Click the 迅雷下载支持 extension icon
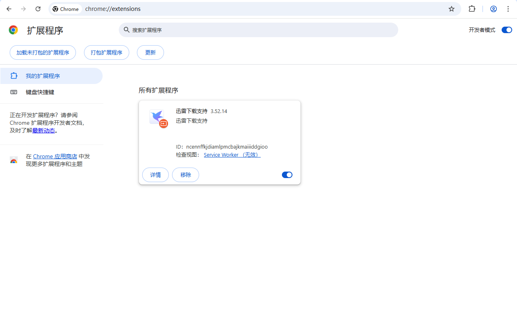The height and width of the screenshot is (323, 517). coord(158,117)
